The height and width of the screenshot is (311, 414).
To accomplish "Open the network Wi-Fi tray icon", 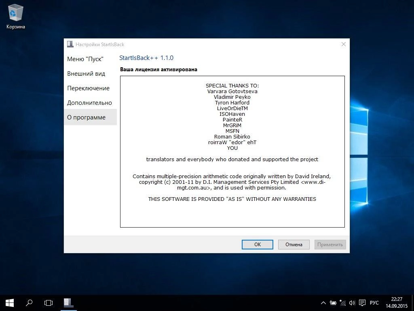I will point(343,303).
